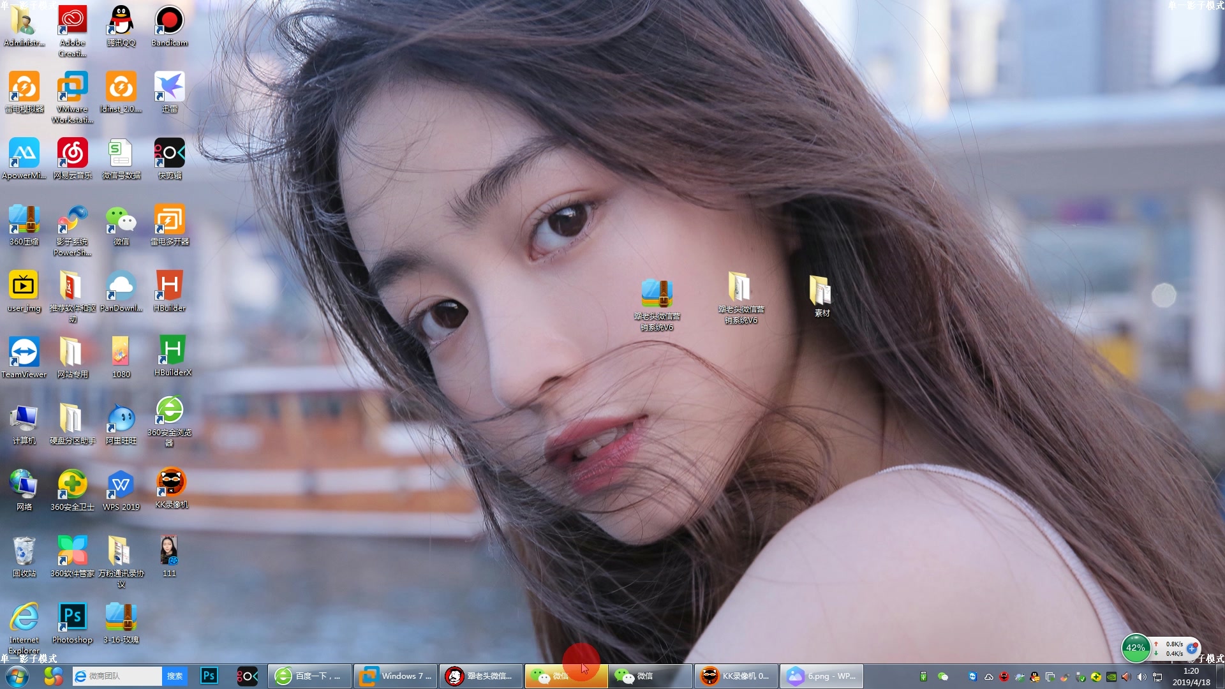Select the 3-16-玫瑰 archive file
1225x689 pixels.
(121, 623)
